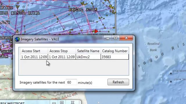
Task: Select the Access Start column header
Action: (x=34, y=51)
